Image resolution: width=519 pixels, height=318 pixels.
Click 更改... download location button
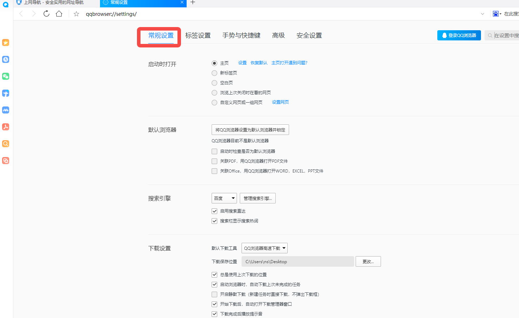(x=368, y=261)
